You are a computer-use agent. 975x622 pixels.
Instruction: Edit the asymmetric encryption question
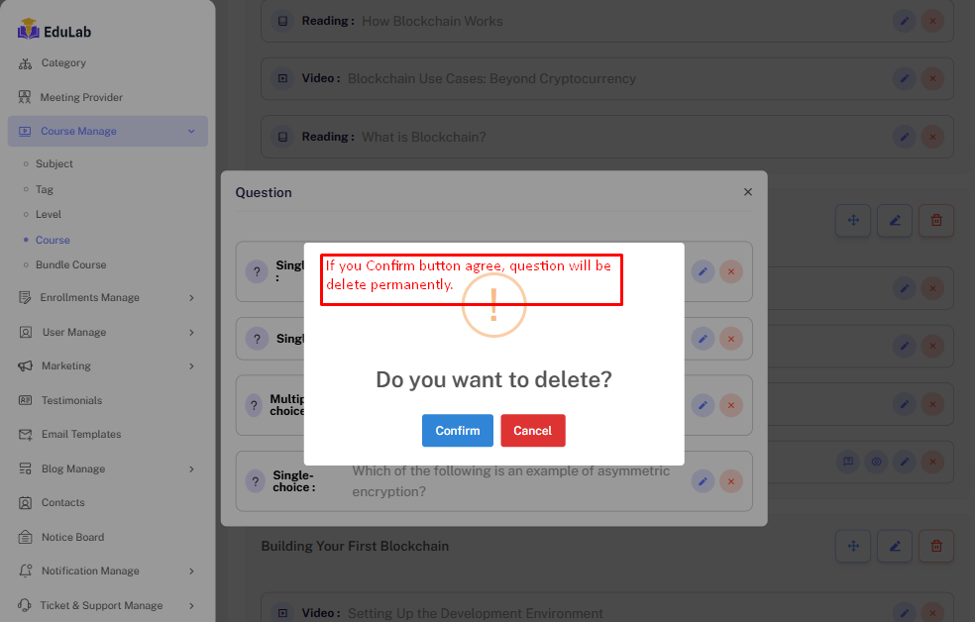click(703, 481)
